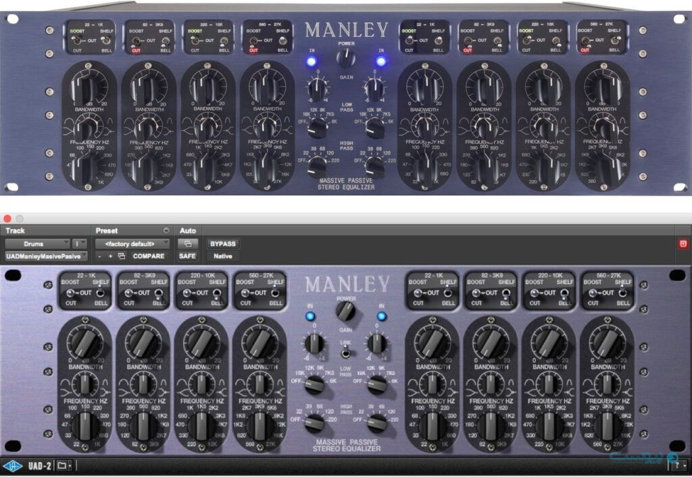Image resolution: width=692 pixels, height=477 pixels.
Task: Click the automation SAFE button
Action: tap(187, 256)
